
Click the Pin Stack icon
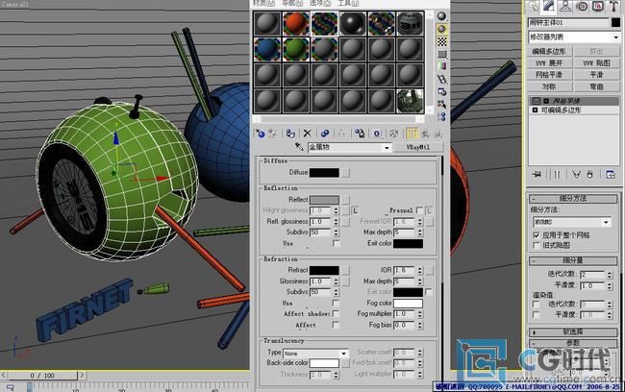click(537, 174)
